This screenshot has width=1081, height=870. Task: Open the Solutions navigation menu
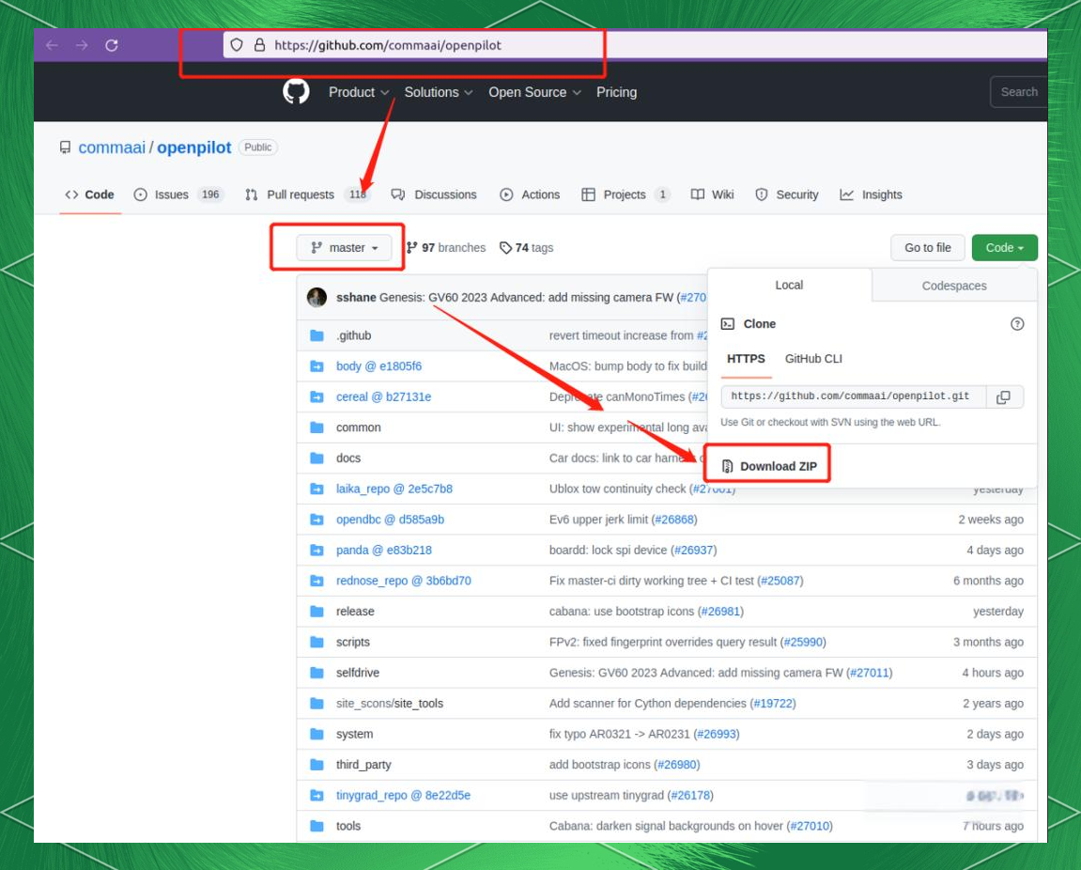(x=438, y=92)
